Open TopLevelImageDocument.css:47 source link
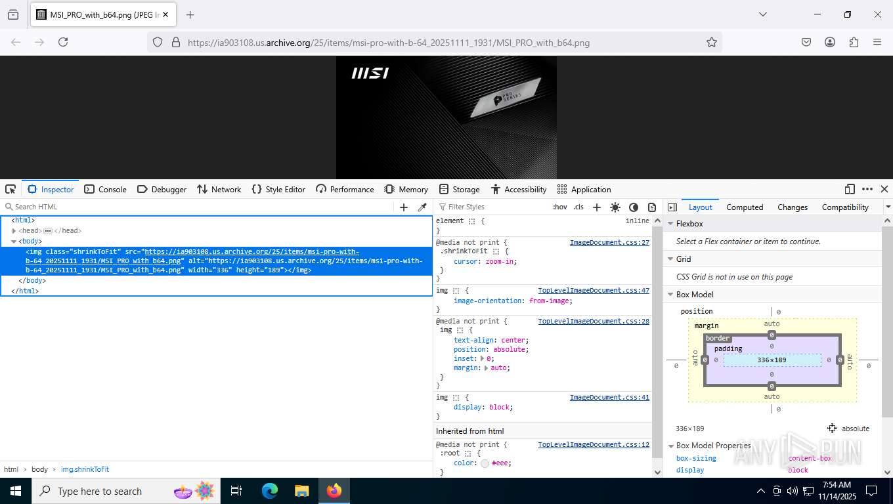This screenshot has height=504, width=893. click(594, 291)
